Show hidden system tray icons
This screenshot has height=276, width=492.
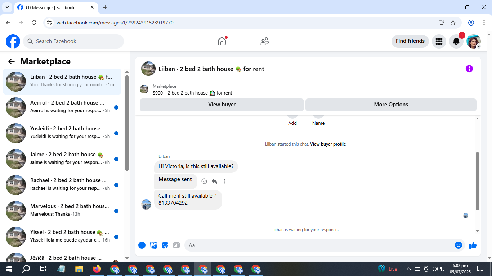[x=408, y=269]
